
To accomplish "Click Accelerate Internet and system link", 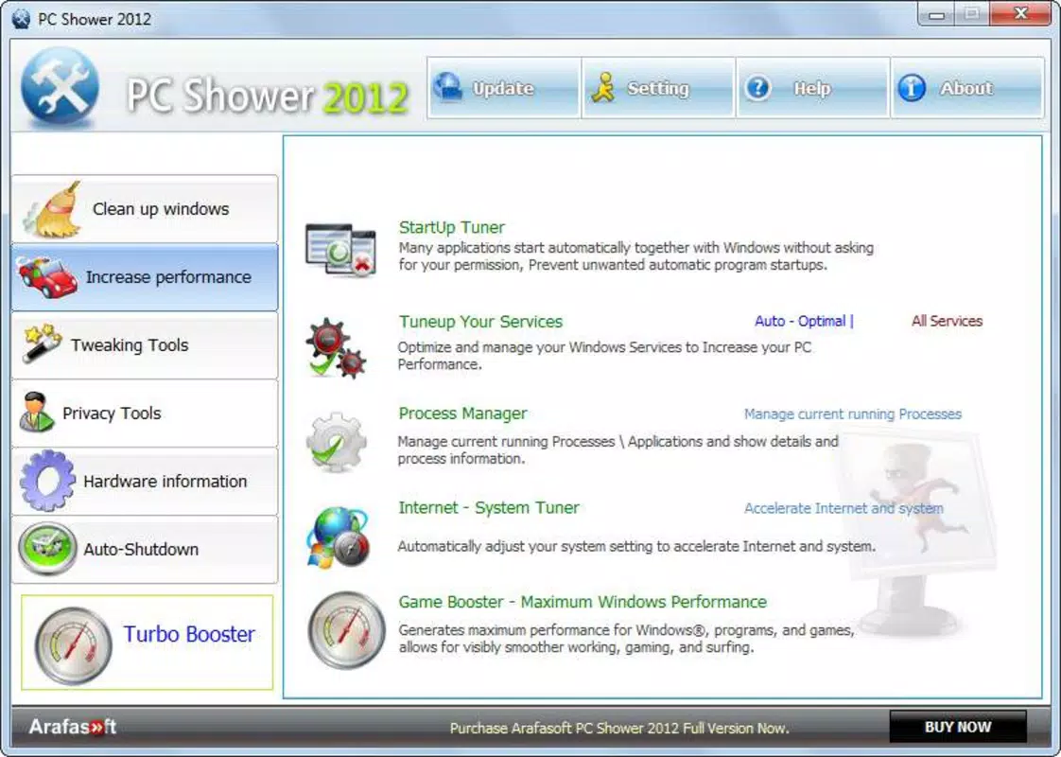I will click(844, 508).
